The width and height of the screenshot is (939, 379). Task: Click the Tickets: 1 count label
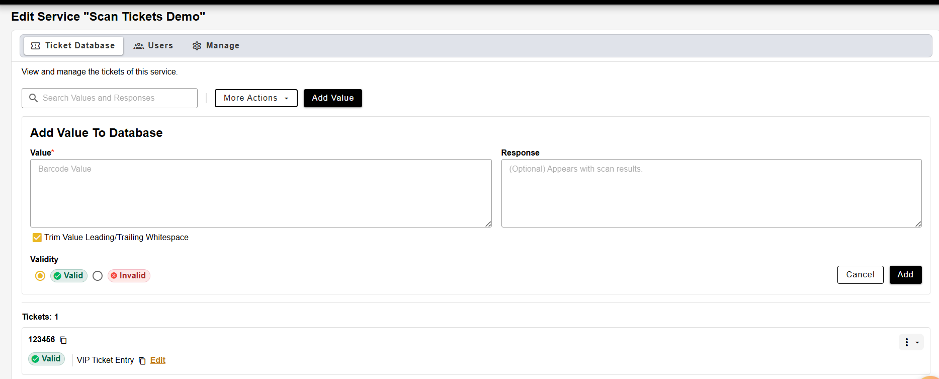(x=40, y=317)
